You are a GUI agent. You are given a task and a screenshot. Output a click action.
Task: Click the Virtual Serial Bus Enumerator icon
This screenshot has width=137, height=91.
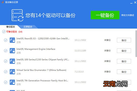tap(12, 72)
